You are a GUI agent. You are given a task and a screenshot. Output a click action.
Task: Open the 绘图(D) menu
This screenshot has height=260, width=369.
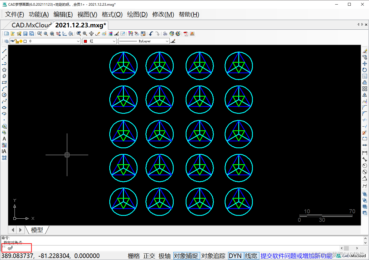(138, 14)
